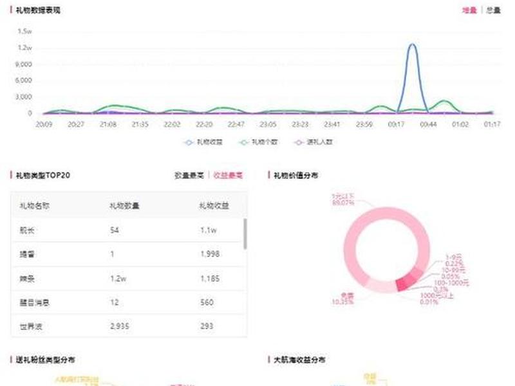Click the 1-9元 0.22% donut label

[x=454, y=261]
